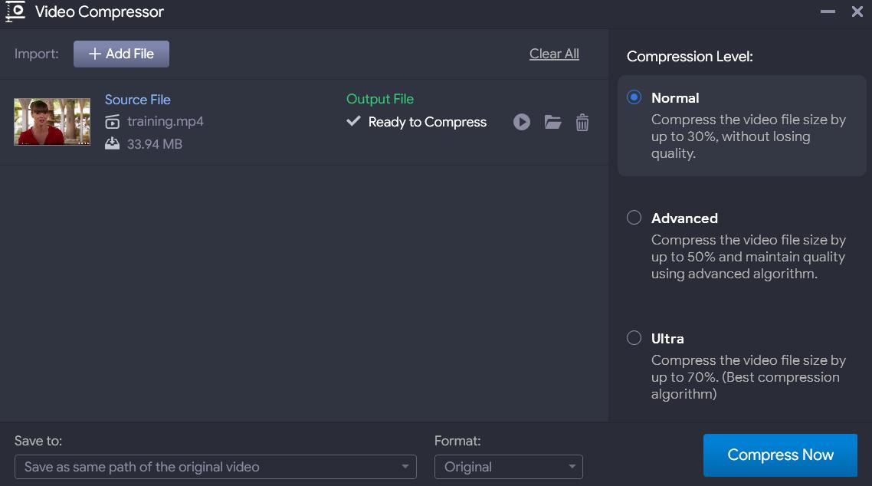The width and height of the screenshot is (872, 486).
Task: Clear all imported videos
Action: (x=553, y=54)
